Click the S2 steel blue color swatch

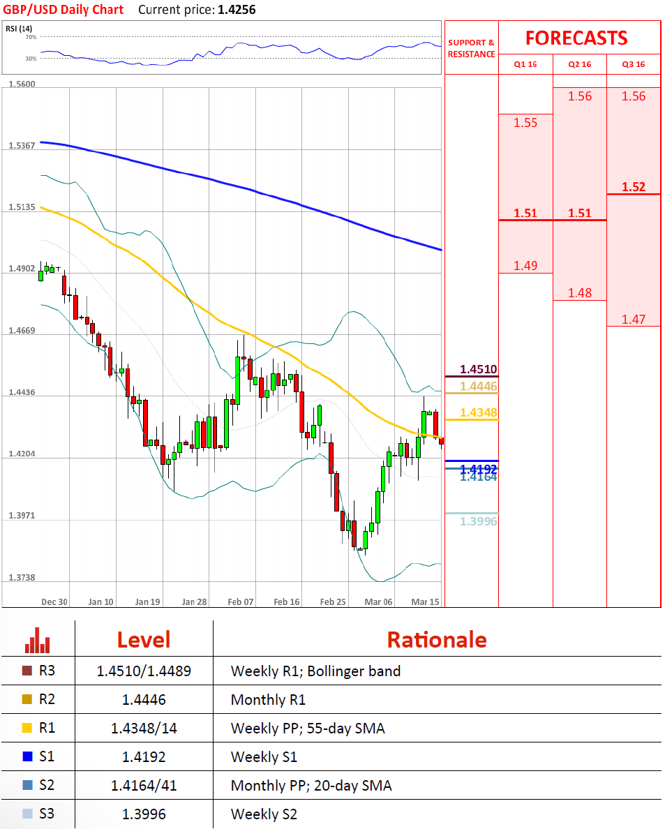pyautogui.click(x=27, y=784)
